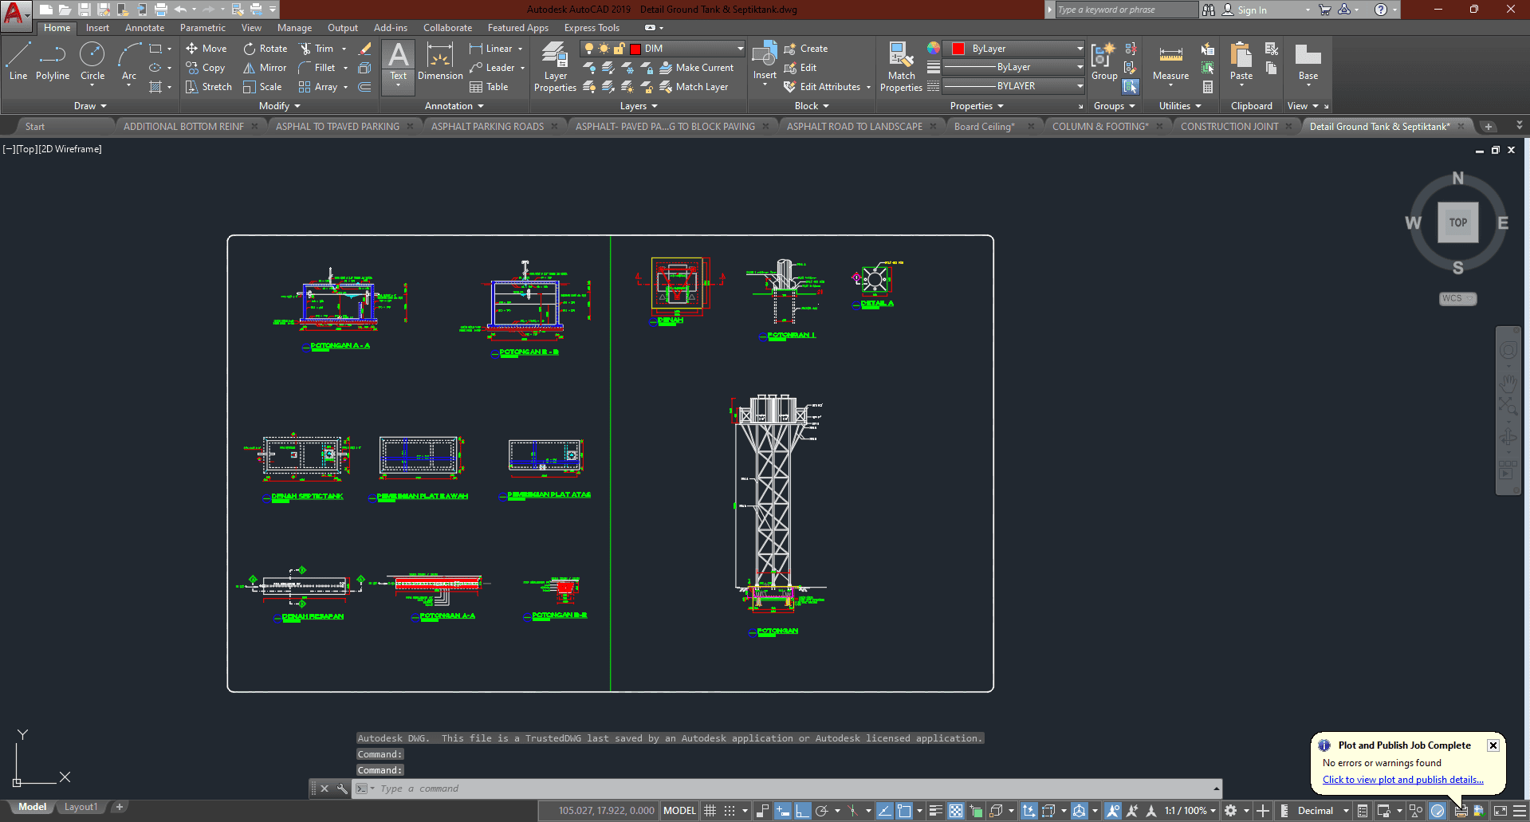Screen dimensions: 1530x822
Task: Click the Insert block icon
Action: click(x=765, y=62)
